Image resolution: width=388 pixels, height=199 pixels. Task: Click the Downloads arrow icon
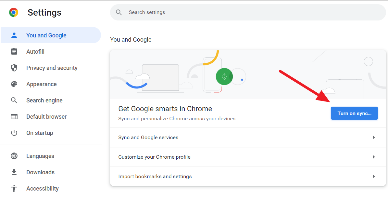tap(14, 172)
